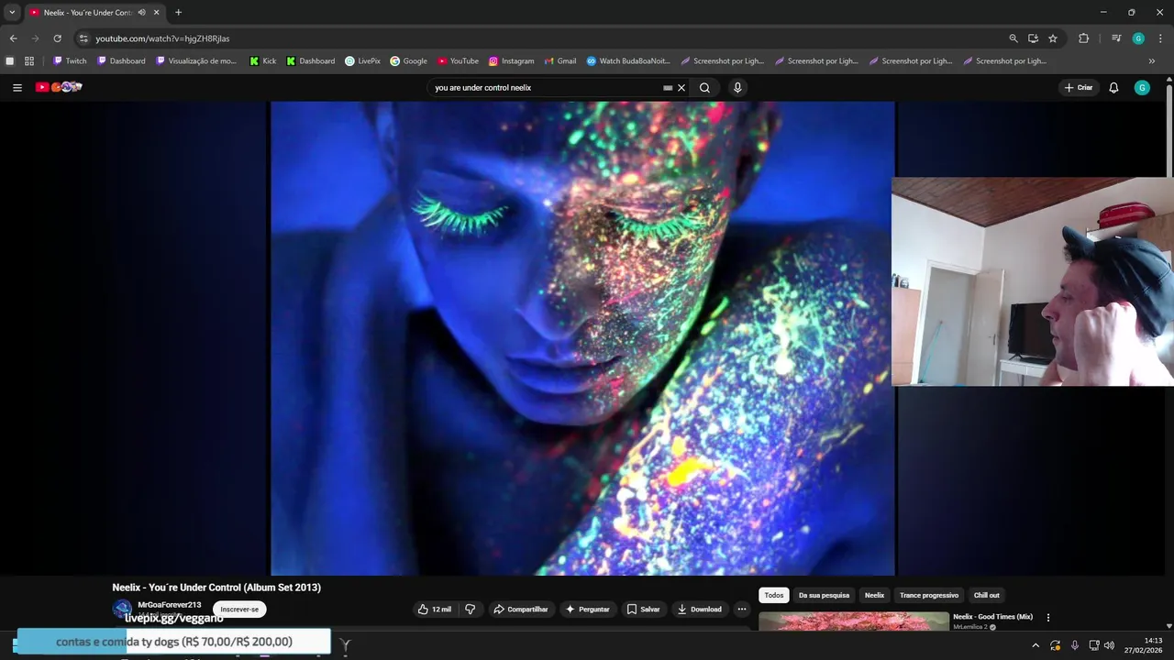
Task: Open the Visualização de mo... bookmark
Action: point(196,61)
